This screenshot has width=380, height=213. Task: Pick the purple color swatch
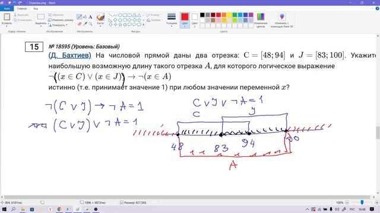point(251,15)
